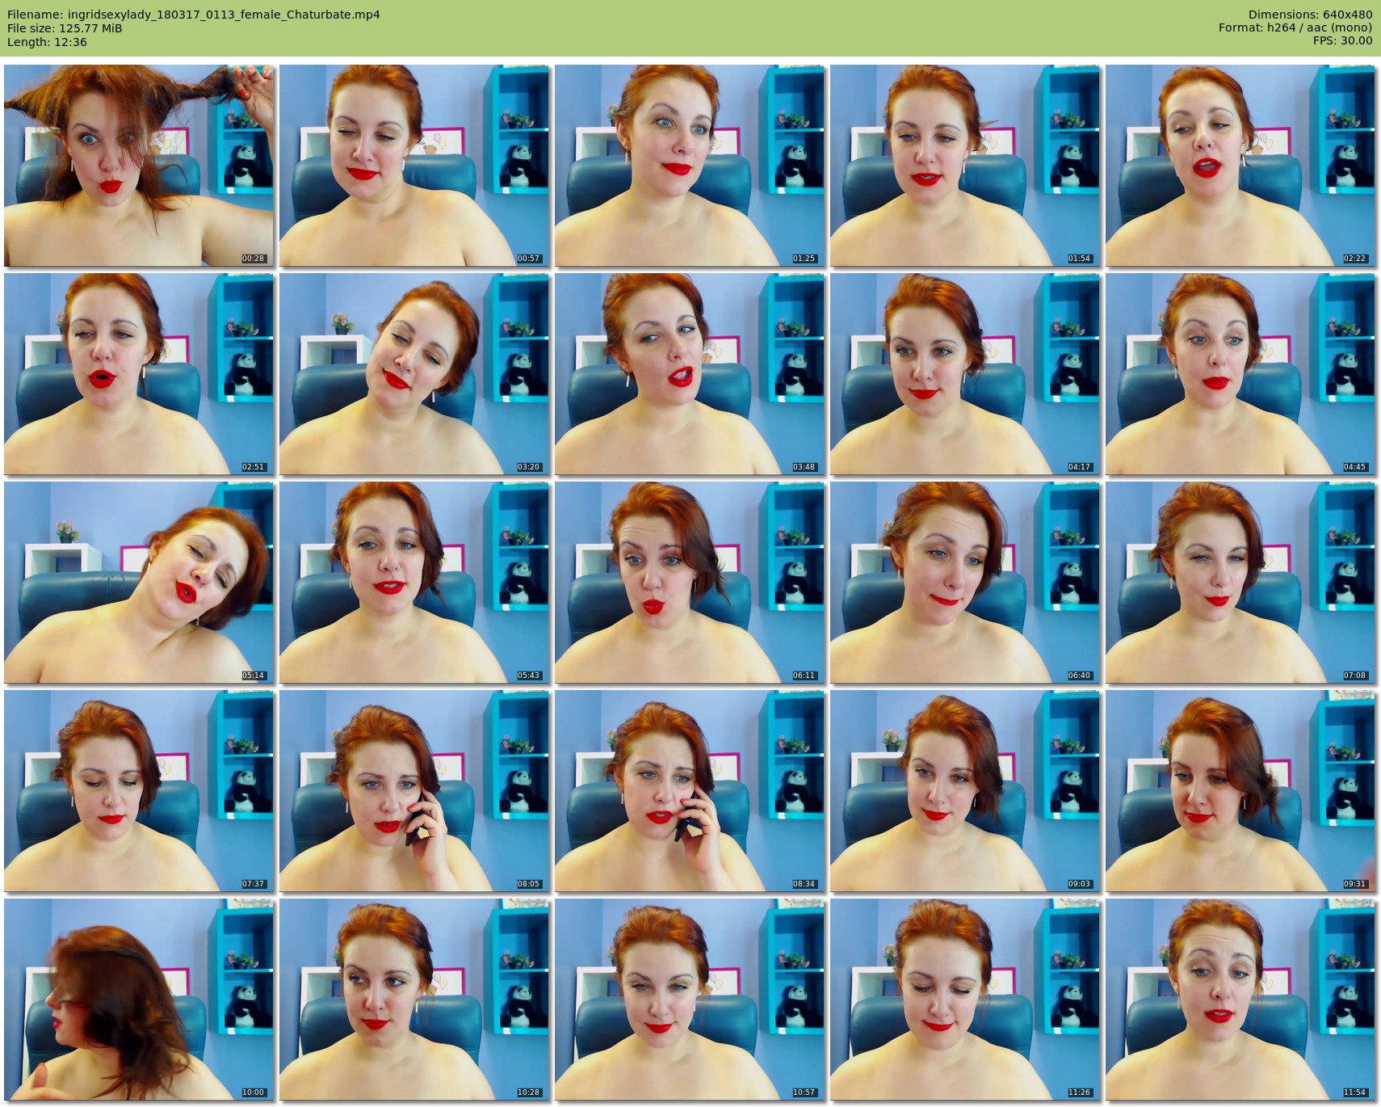Click the Filename text in header
The width and height of the screenshot is (1381, 1107).
(194, 15)
